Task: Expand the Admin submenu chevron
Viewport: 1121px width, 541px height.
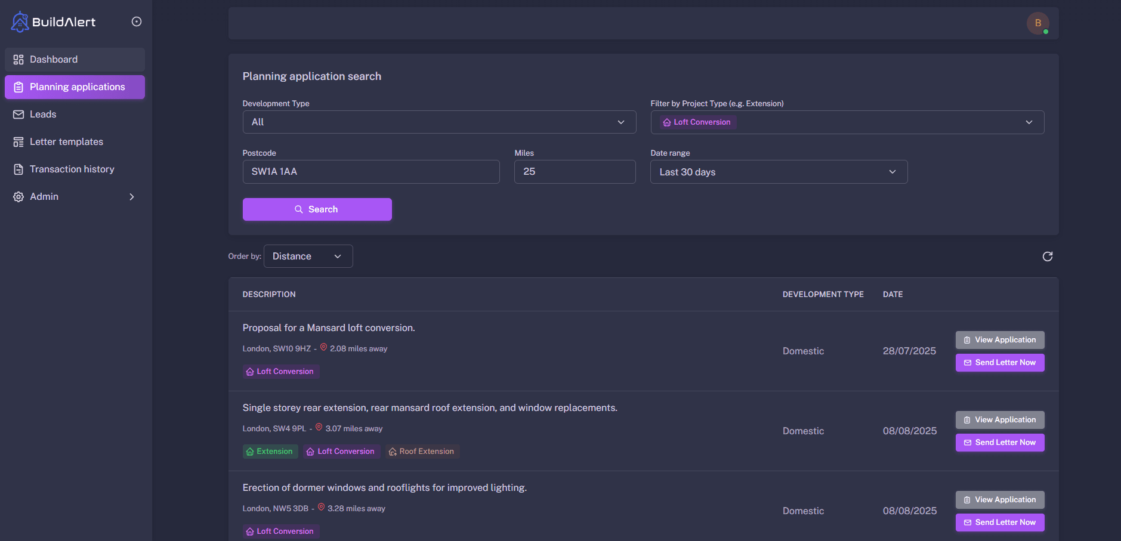Action: pos(132,197)
